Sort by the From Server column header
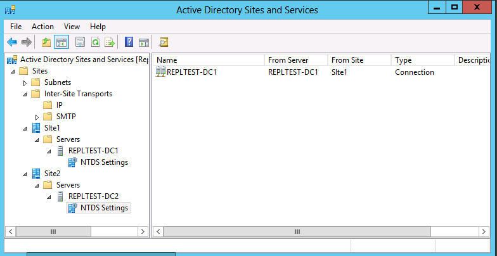Screen dimensions: 497x256 pyautogui.click(x=296, y=60)
